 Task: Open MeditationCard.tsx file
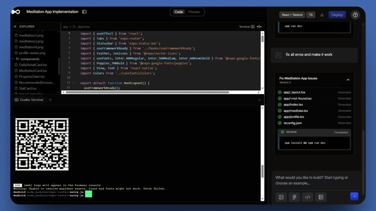(x=33, y=71)
